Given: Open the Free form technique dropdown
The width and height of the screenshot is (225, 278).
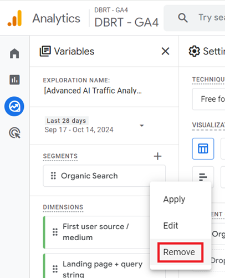Looking at the screenshot, I should coord(208,99).
